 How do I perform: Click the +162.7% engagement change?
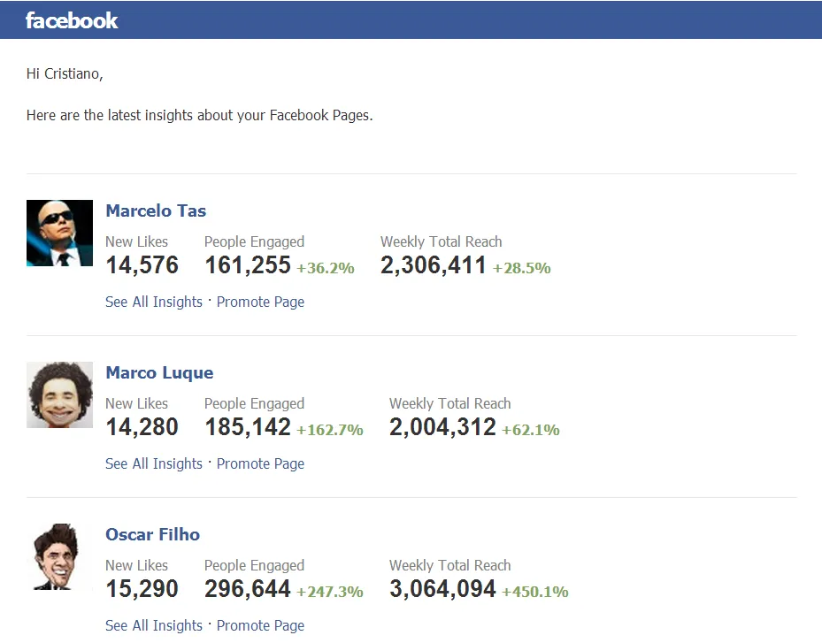click(330, 430)
